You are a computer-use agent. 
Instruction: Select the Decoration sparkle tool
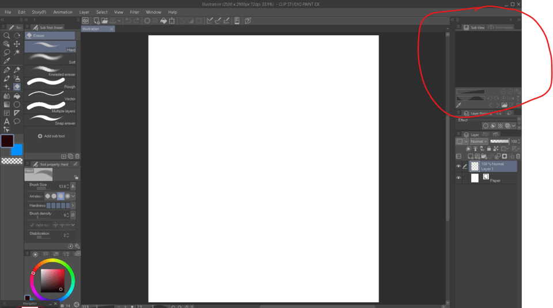[6, 87]
